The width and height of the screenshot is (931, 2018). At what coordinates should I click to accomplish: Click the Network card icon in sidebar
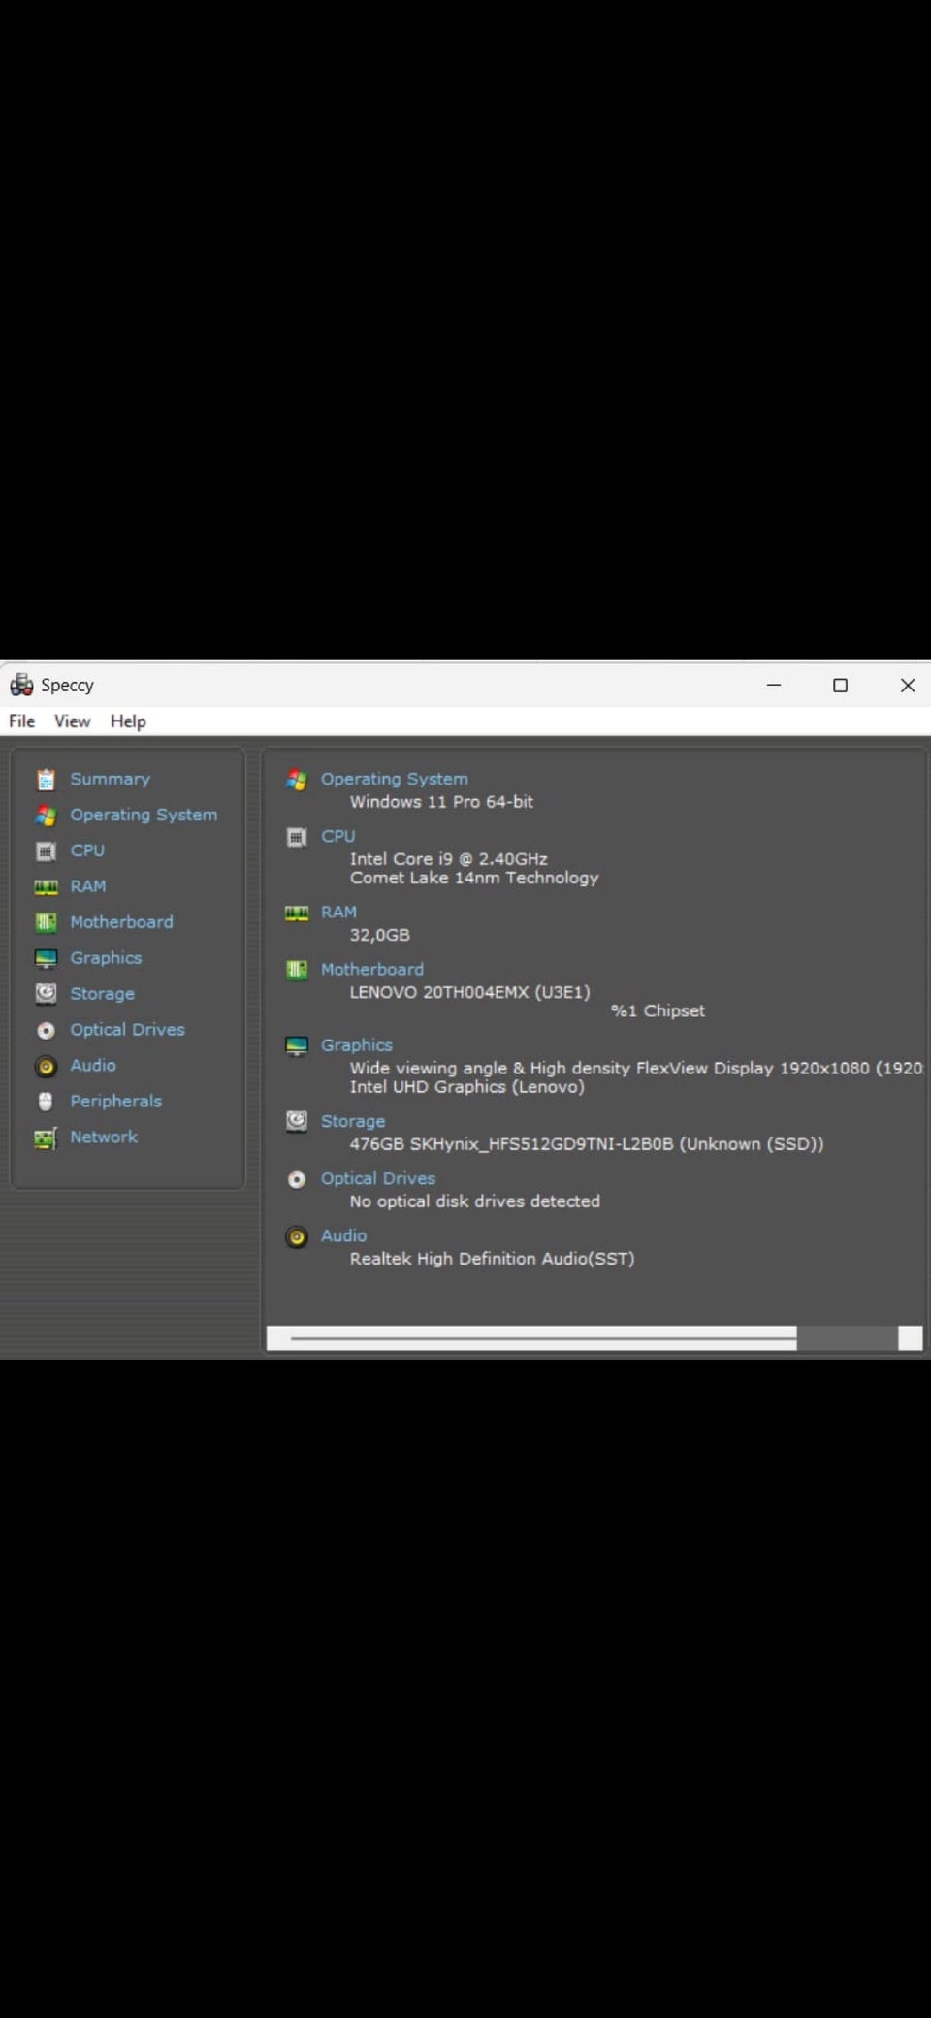point(46,1137)
